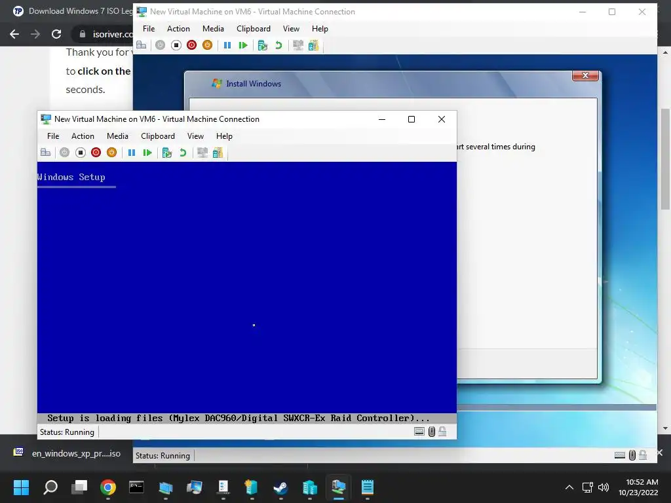Click 'Status: Running' text in back VM window
The height and width of the screenshot is (503, 671).
tap(163, 456)
